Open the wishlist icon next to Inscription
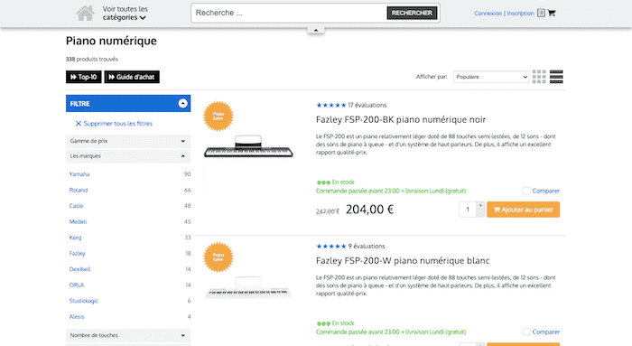Screen dimensions: 632x346 click(541, 13)
